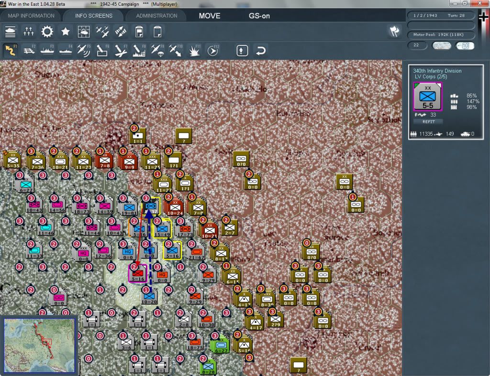Select the unit counter marked 8=39
Viewport: 490px width, 376px height.
pos(267,299)
